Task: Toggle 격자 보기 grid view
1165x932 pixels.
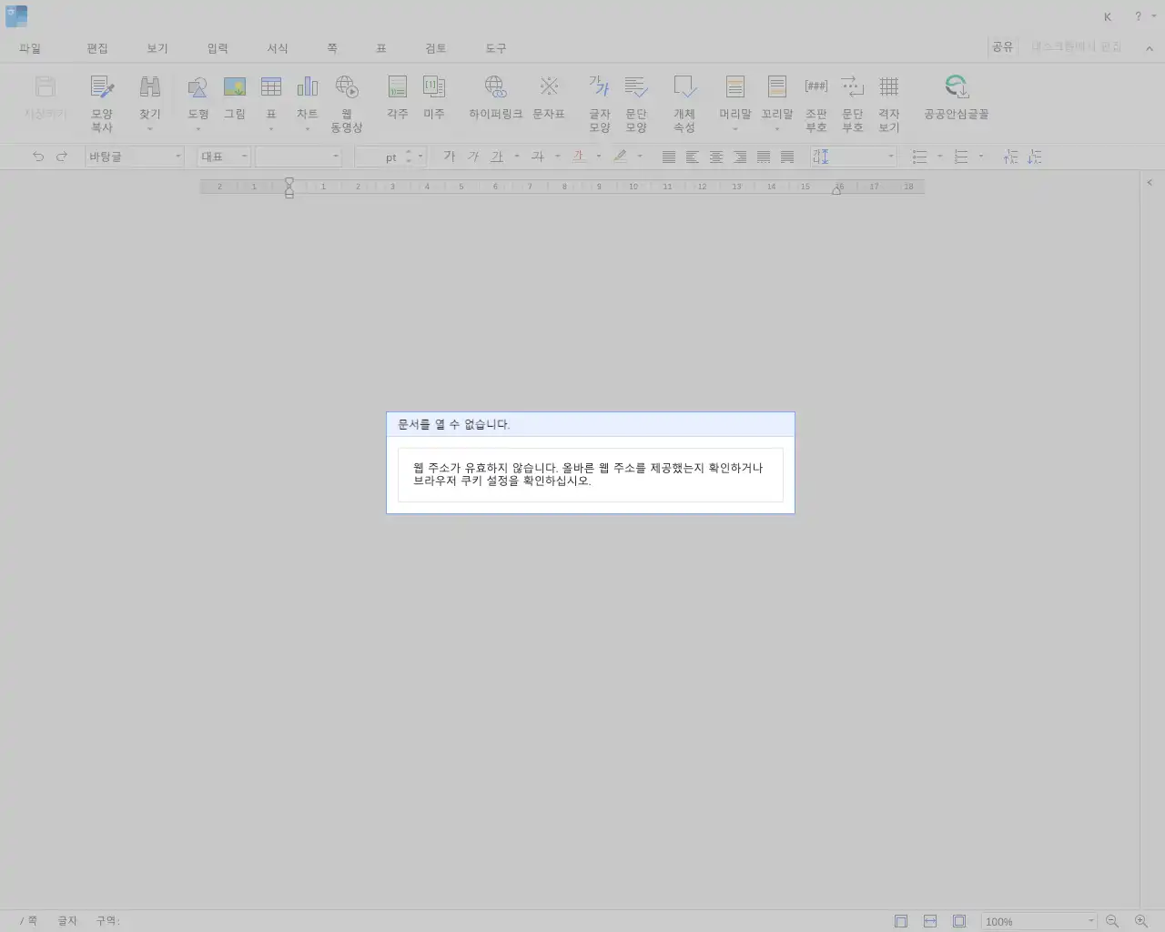Action: 889,87
